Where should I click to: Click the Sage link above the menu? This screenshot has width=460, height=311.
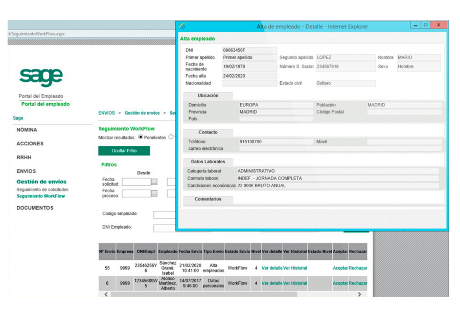pos(18,118)
